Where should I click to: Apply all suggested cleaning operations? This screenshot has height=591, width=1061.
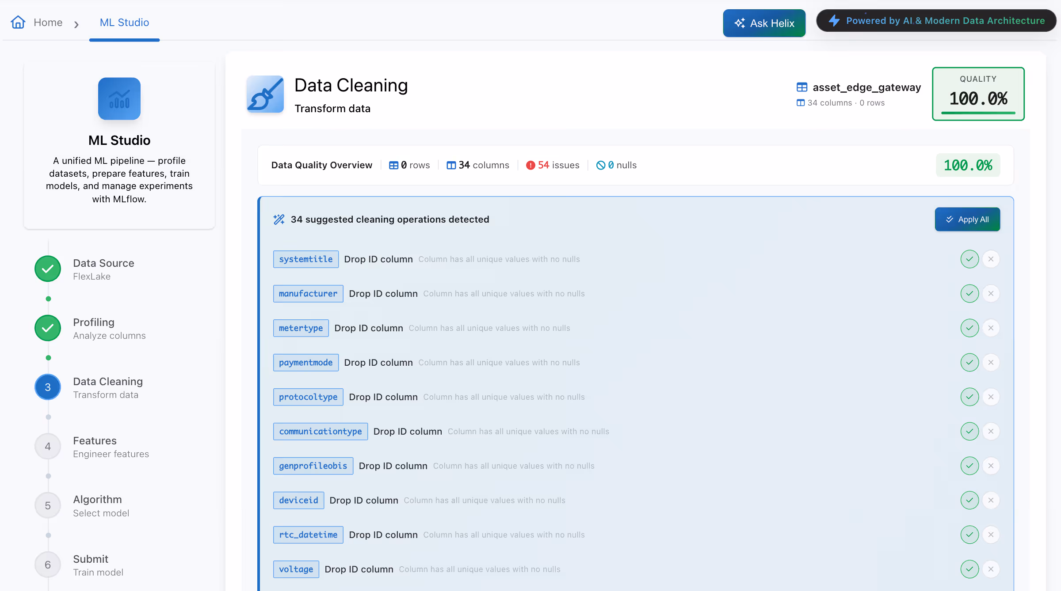click(967, 220)
